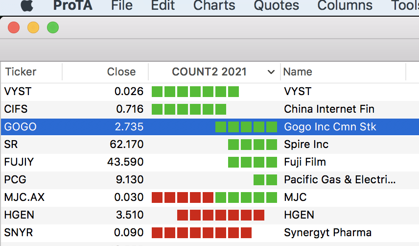Viewport: 419px width, 246px height.
Task: Click close value 2.735
Action: (129, 127)
